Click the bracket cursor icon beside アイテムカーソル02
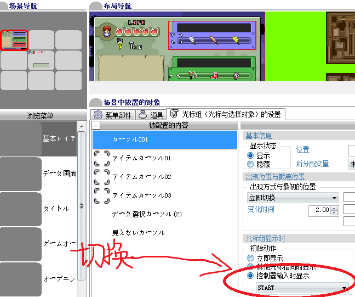This screenshot has width=355, height=297. (x=102, y=177)
